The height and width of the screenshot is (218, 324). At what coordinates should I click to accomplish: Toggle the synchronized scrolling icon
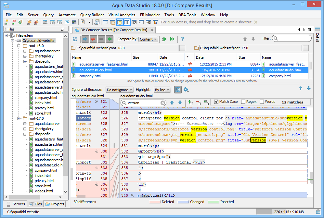pyautogui.click(x=178, y=90)
